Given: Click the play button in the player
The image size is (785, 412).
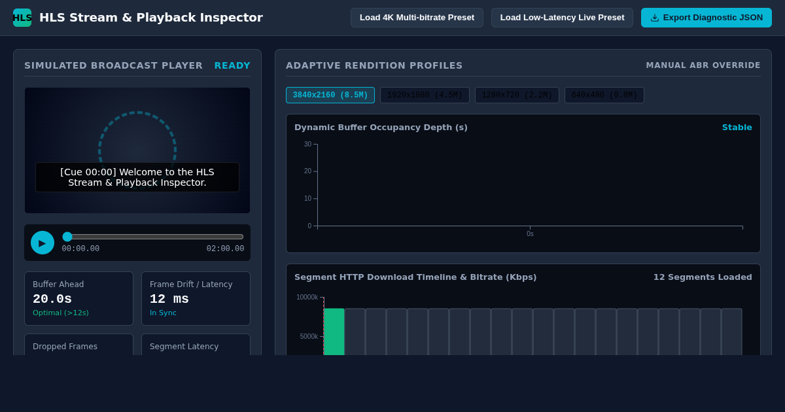Looking at the screenshot, I should 43,243.
